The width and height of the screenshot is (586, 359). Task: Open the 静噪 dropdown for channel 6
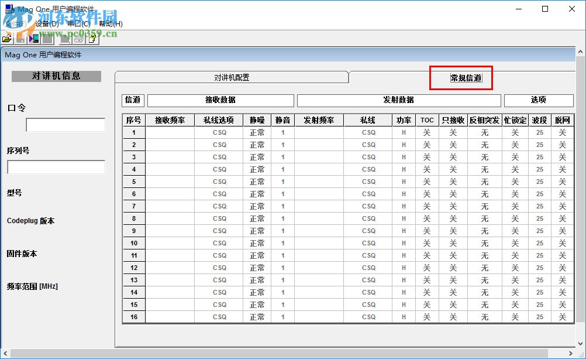coord(256,194)
